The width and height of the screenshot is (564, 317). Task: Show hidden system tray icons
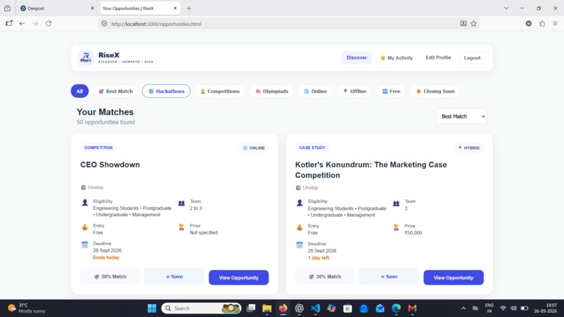coord(463,309)
